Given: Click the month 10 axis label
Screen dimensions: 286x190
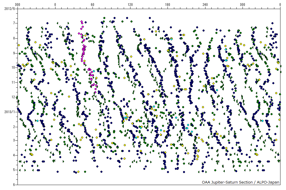Looking at the screenshot, I should tap(13, 68).
